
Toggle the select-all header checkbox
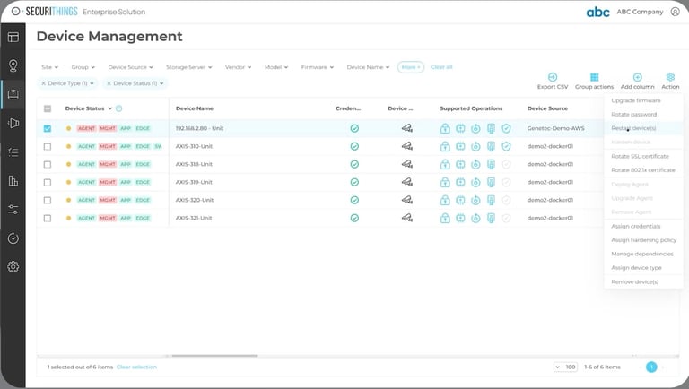[x=48, y=108]
